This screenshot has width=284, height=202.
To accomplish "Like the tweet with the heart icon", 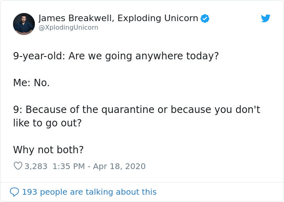I will click(18, 166).
